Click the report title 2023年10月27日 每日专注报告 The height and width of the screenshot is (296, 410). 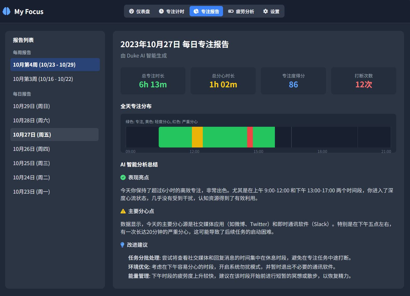(x=175, y=44)
